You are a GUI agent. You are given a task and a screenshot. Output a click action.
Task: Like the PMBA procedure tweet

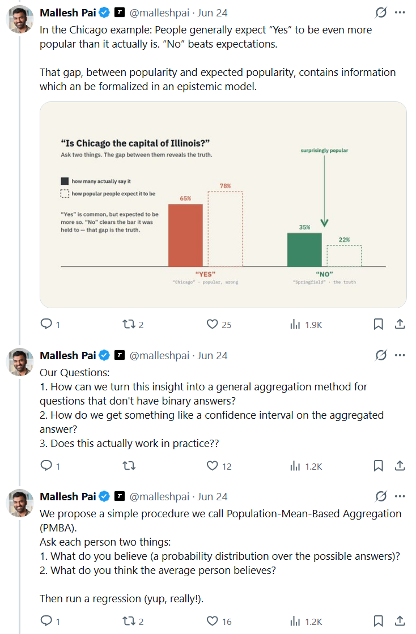point(219,621)
